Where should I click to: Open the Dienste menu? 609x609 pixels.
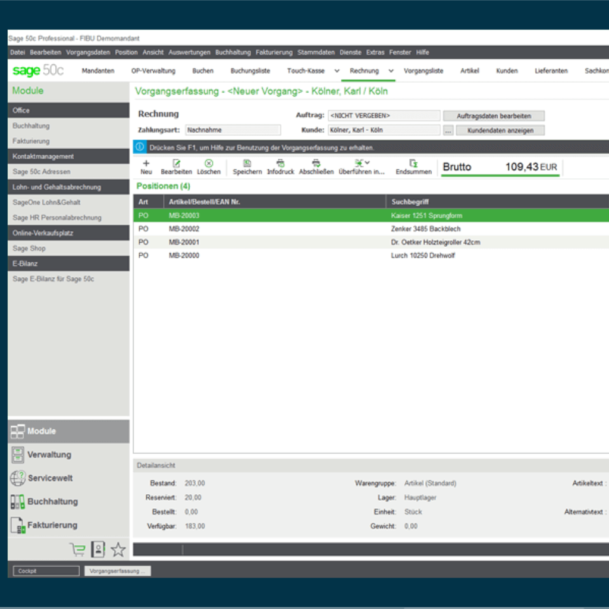coord(350,52)
